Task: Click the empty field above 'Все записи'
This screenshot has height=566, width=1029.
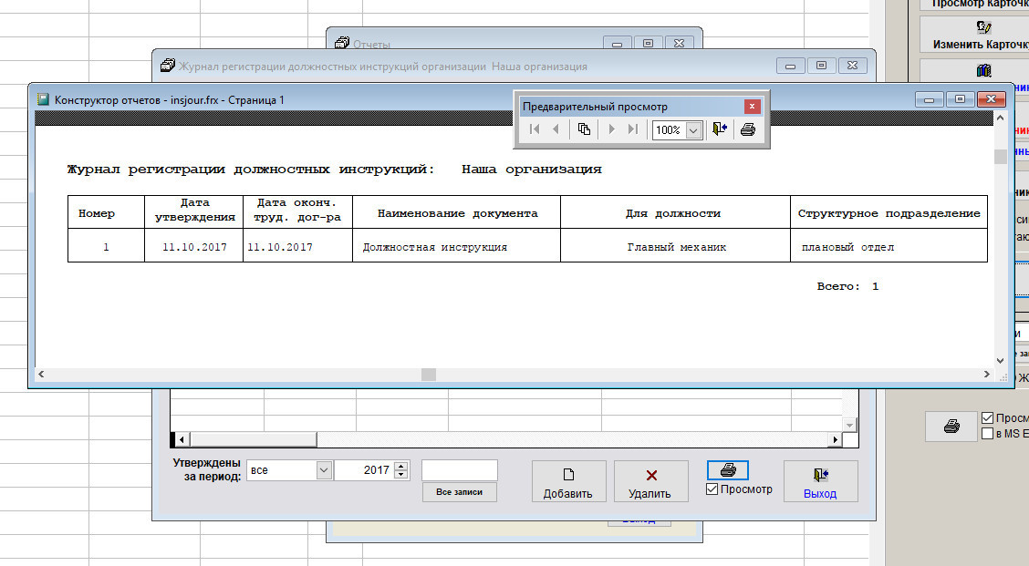Action: [460, 470]
